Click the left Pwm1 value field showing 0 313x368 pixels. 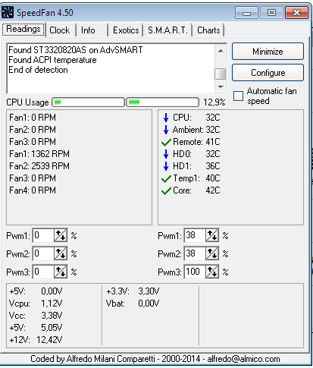[43, 235]
